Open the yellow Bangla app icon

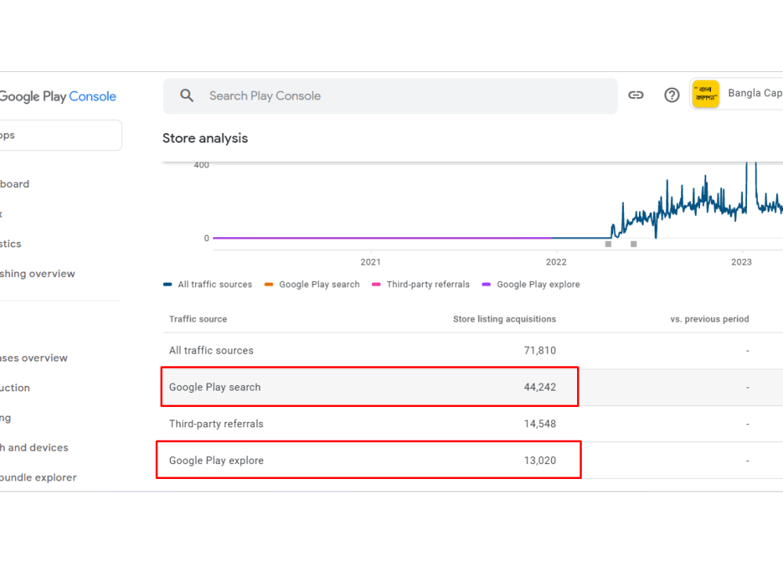(705, 94)
